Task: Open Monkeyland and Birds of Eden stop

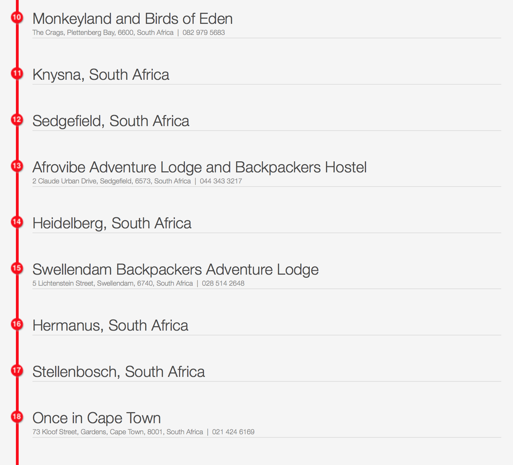Action: (x=132, y=19)
